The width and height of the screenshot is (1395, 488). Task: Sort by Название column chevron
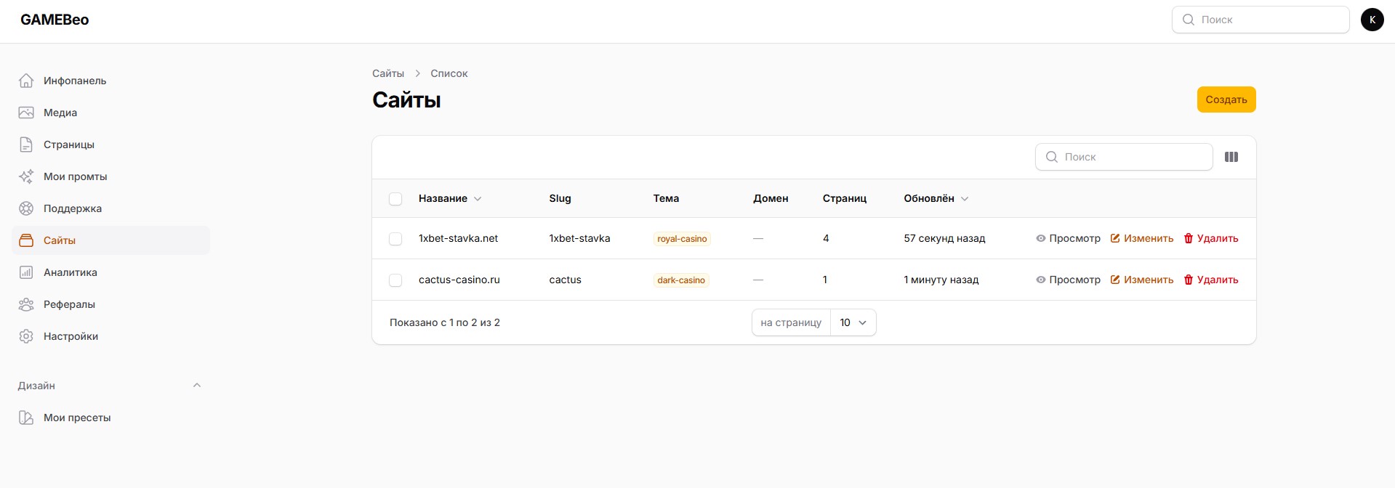(x=478, y=199)
